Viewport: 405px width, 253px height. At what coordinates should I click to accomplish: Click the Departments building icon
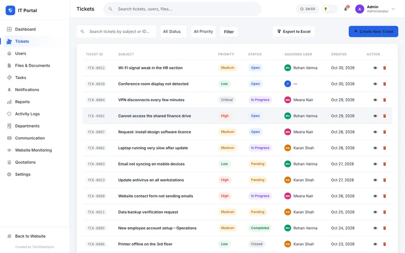[9, 126]
